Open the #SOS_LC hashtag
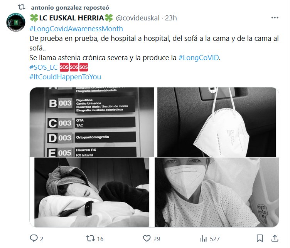290x248 pixels. [44, 67]
